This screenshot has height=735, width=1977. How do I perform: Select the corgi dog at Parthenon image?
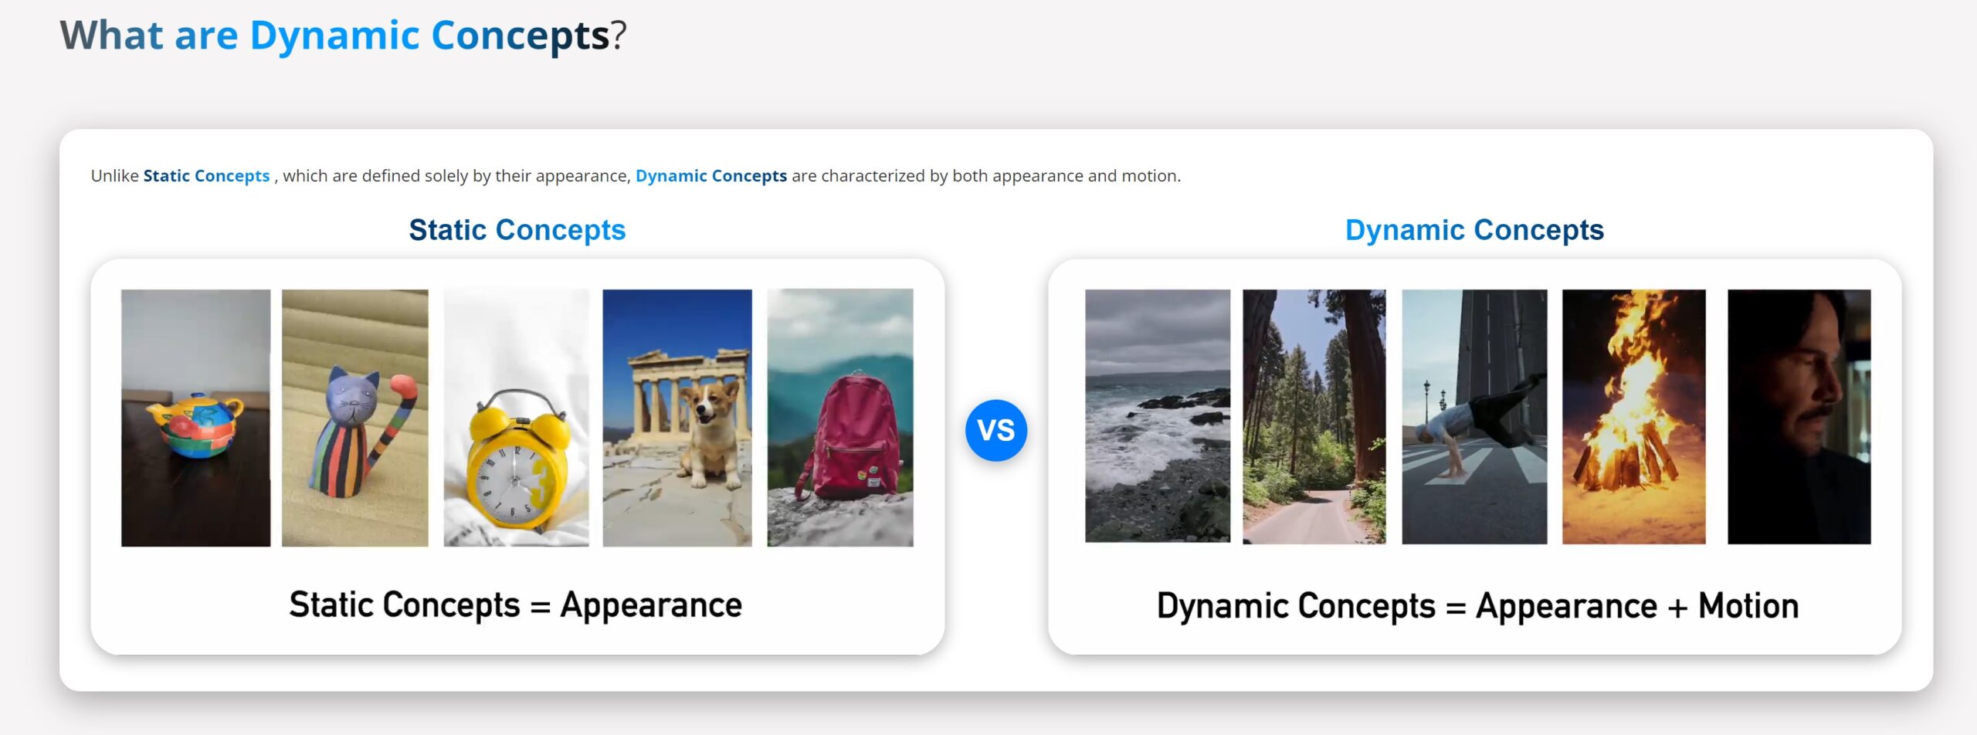[x=677, y=418]
